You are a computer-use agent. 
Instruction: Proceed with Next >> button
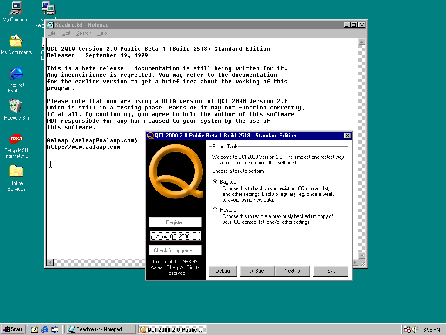292,271
